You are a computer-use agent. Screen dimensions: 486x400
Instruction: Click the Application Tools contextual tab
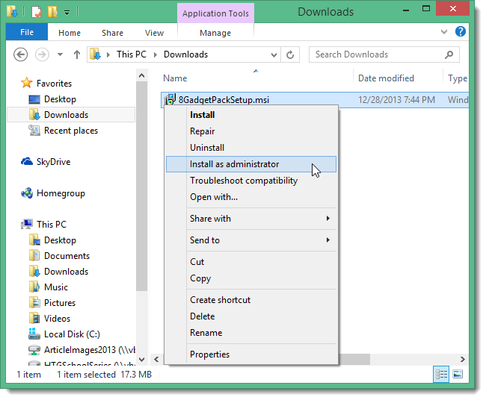tap(215, 13)
